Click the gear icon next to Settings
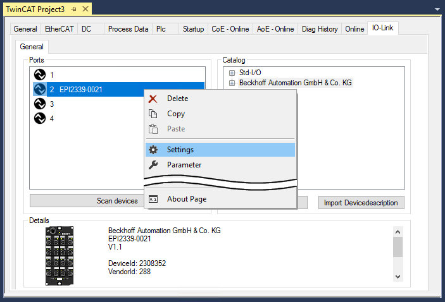The width and height of the screenshot is (445, 302). click(x=153, y=150)
